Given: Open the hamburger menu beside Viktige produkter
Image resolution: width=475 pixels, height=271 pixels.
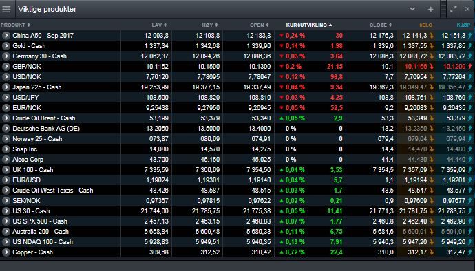Looking at the screenshot, I should [x=6, y=10].
